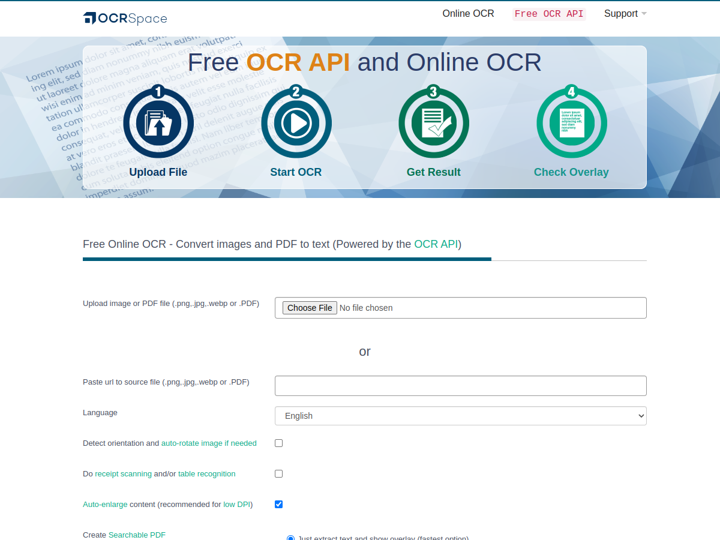Screen dimensions: 720x540
Task: Click the Choose File button
Action: pos(310,308)
